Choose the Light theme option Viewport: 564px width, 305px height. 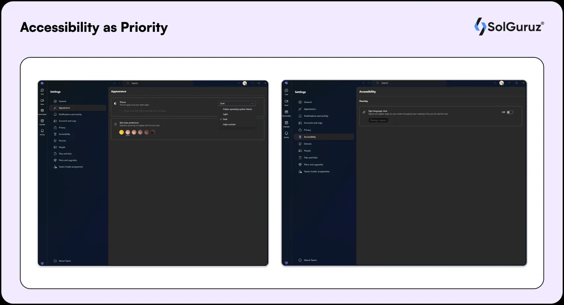(x=225, y=114)
